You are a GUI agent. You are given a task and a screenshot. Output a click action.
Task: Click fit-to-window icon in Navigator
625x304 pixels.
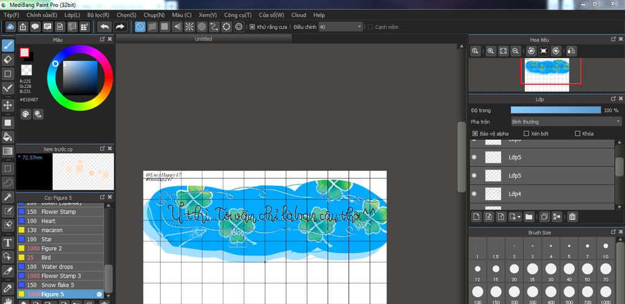point(503,51)
